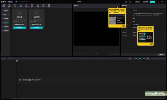Open the Text tab in top toolbar
The height and width of the screenshot is (100, 167).
coord(15,6)
